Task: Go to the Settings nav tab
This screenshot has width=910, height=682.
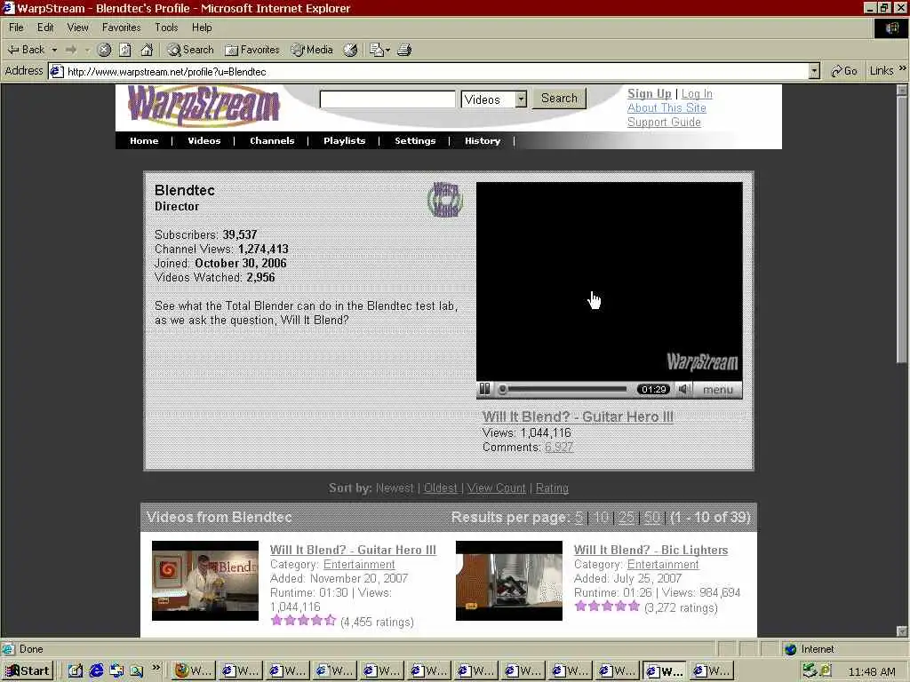Action: point(415,140)
